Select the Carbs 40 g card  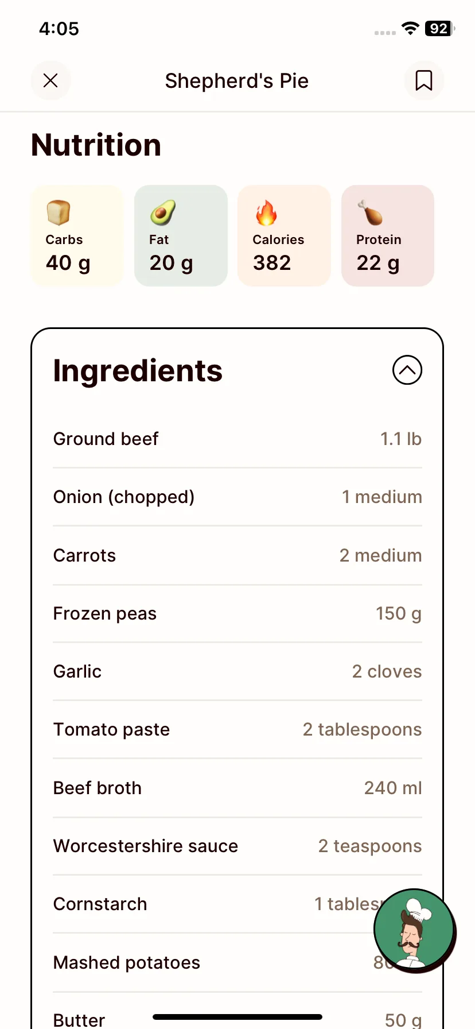[77, 235]
